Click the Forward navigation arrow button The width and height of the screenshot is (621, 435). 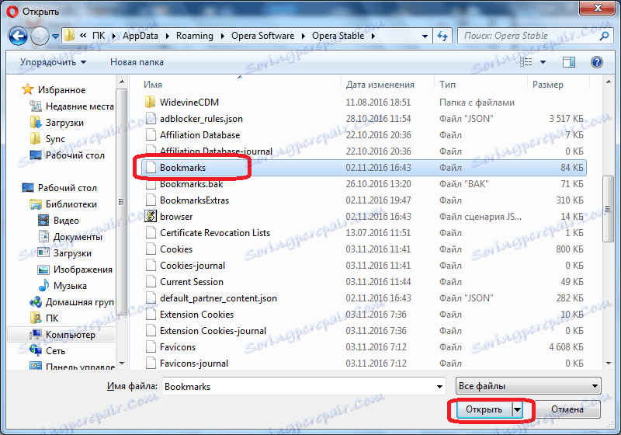pyautogui.click(x=40, y=37)
